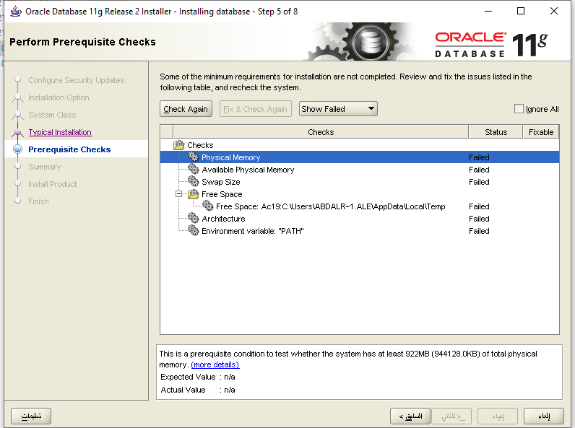
Task: Click the gear icon next to Architecture
Action: [x=193, y=219]
